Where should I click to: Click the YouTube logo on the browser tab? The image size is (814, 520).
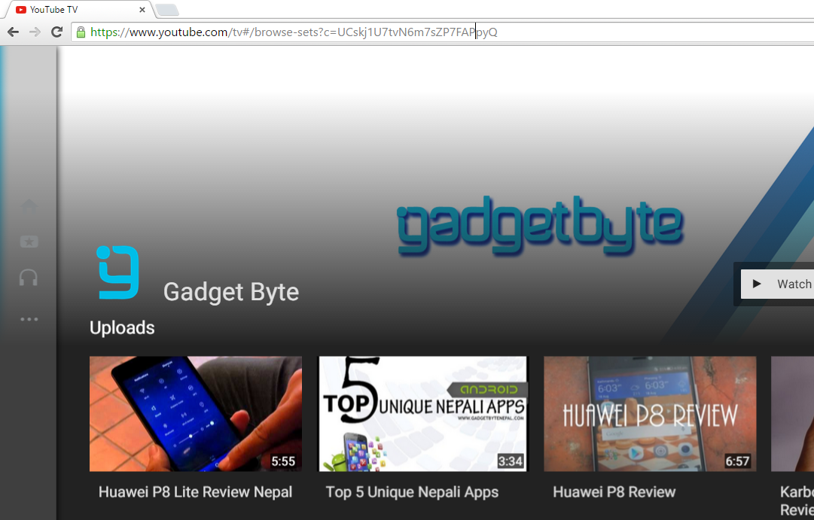coord(23,10)
